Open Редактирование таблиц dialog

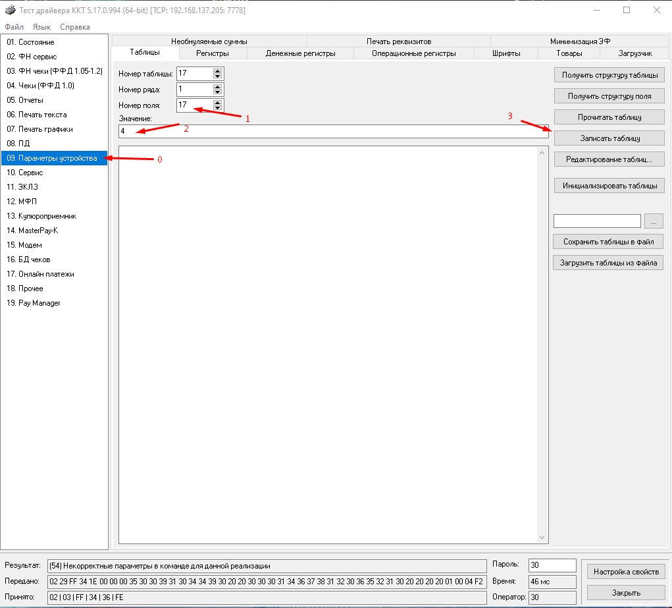point(609,159)
